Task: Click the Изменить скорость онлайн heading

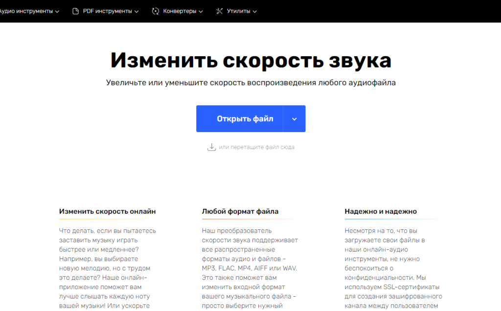Action: 107,211
